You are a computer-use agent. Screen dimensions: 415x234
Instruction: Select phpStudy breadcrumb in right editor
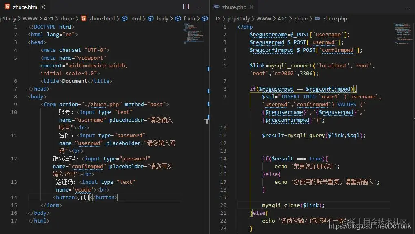238,18
